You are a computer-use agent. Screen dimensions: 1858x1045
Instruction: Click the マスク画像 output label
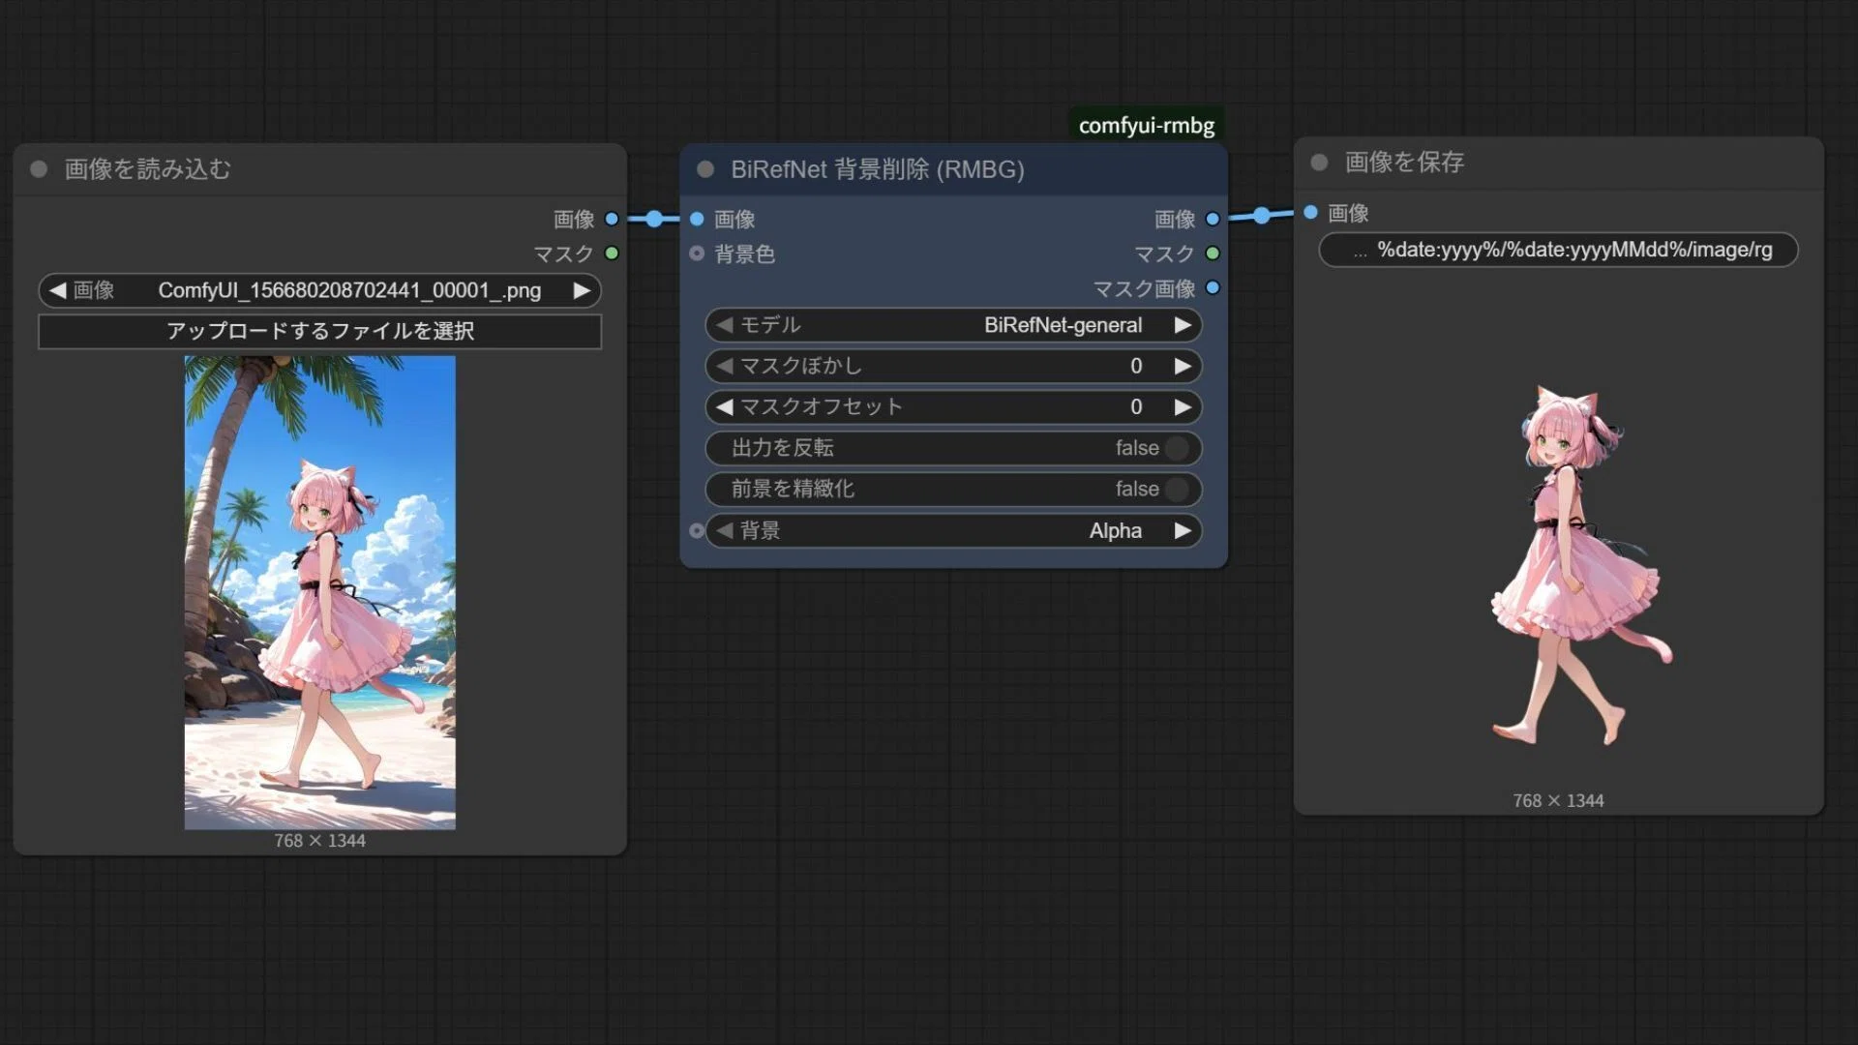1144,288
